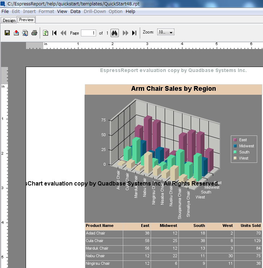Open the Format menu
263x268 pixels.
(x=46, y=12)
